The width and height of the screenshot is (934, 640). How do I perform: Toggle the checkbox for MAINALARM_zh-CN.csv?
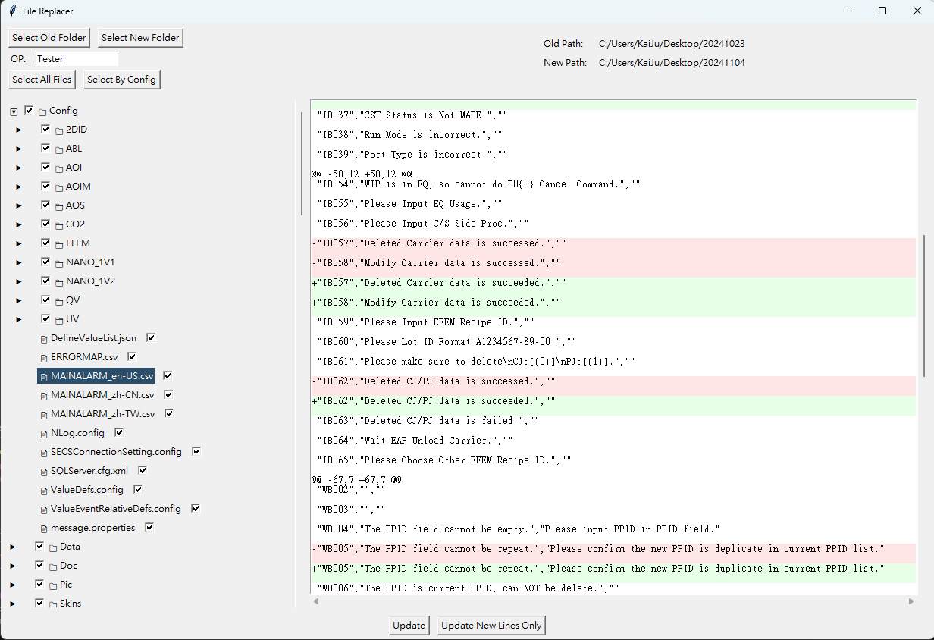click(167, 394)
